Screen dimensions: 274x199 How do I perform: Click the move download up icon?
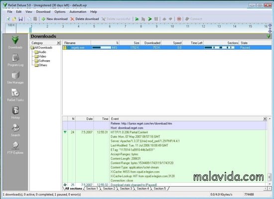click(164, 19)
